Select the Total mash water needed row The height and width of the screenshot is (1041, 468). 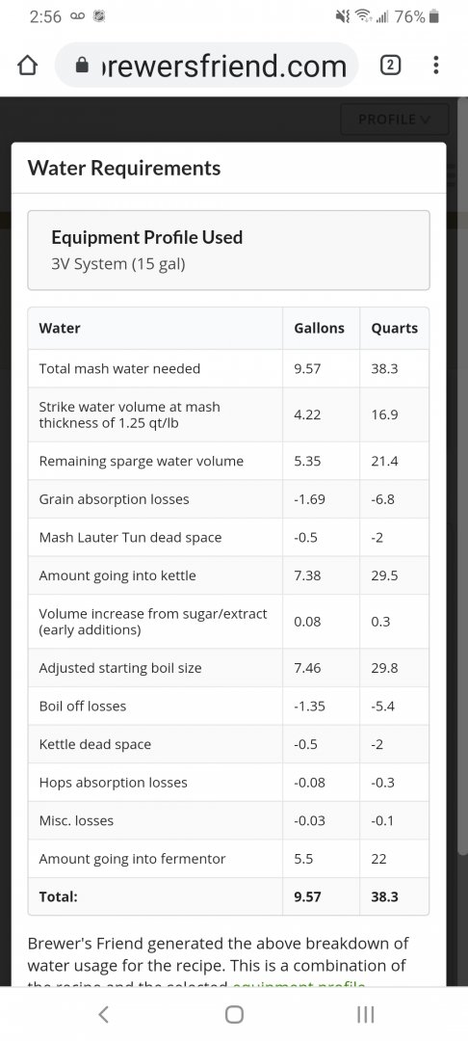click(x=228, y=368)
